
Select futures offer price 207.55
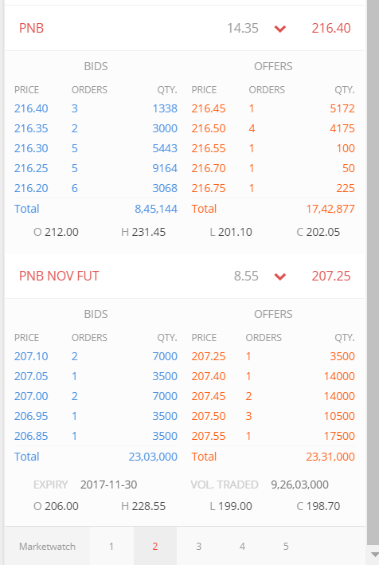(209, 436)
